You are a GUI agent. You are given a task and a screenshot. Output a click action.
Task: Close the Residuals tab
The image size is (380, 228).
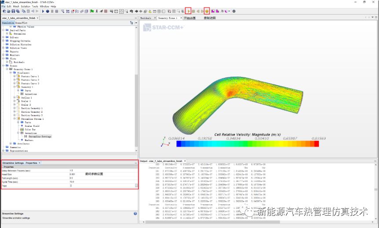click(x=155, y=18)
